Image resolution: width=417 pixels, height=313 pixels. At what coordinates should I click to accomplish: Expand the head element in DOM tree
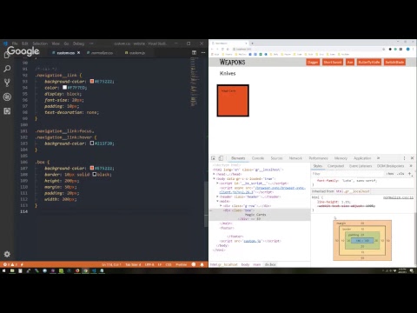[215, 174]
